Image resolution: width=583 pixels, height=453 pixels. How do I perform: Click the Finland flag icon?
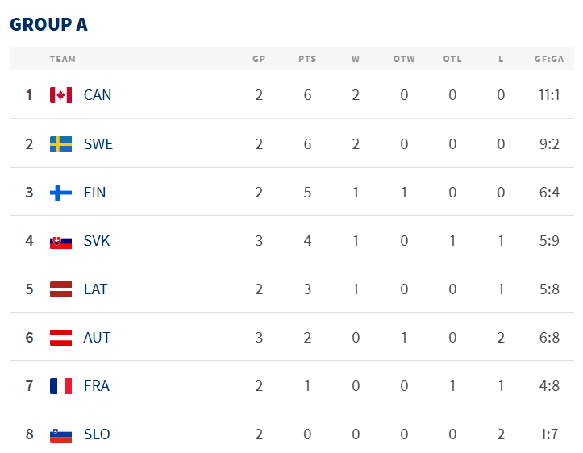click(x=61, y=193)
